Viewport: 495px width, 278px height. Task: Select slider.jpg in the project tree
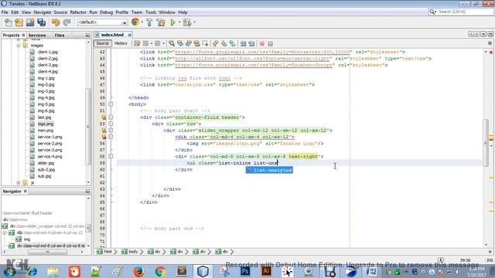point(46,163)
